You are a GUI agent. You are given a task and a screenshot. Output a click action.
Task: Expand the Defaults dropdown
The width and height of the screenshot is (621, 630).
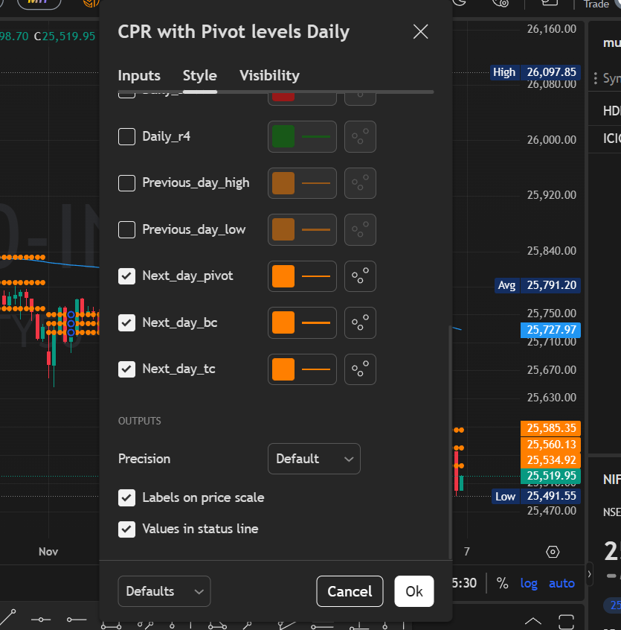164,591
